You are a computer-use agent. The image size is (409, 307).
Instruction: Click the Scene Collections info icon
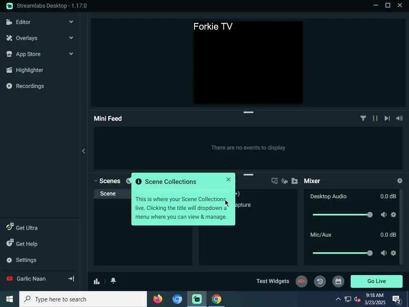pyautogui.click(x=139, y=182)
